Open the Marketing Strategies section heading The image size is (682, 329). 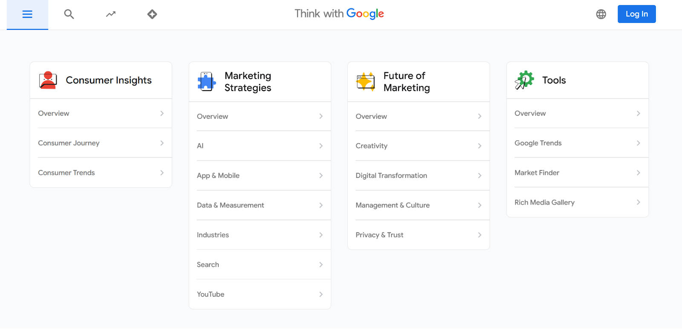pyautogui.click(x=248, y=81)
